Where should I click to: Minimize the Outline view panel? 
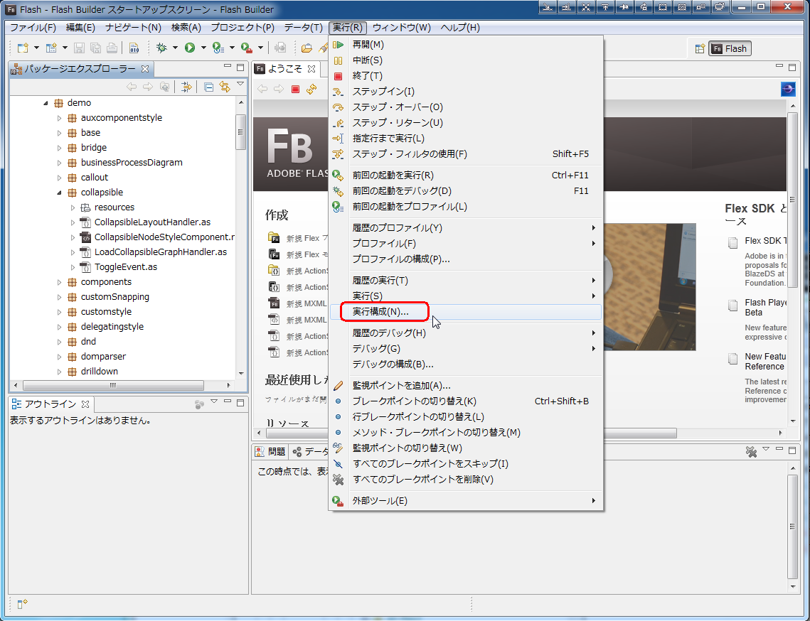tap(228, 401)
